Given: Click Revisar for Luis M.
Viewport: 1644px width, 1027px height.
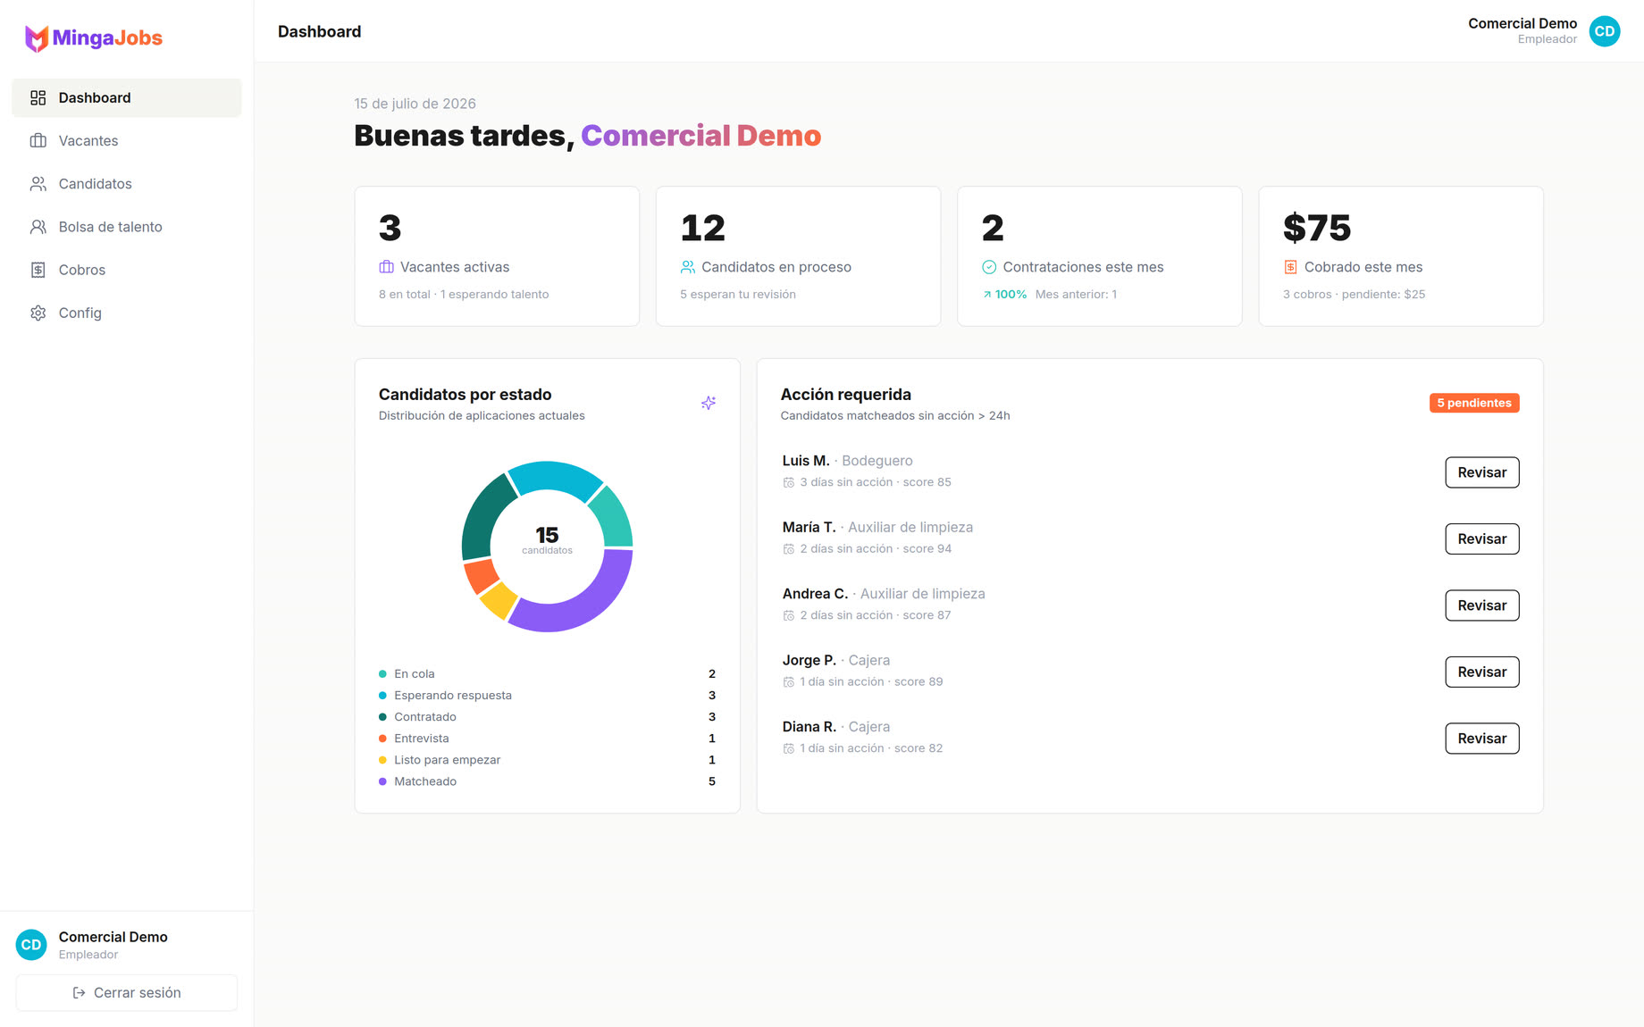Looking at the screenshot, I should pyautogui.click(x=1482, y=472).
